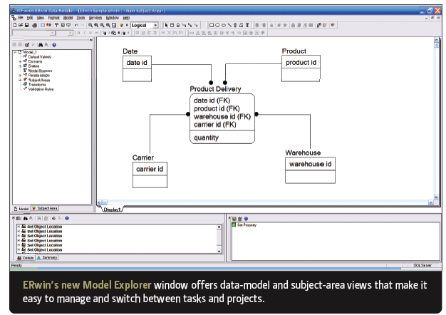Expand the Domains tree node

point(20,61)
